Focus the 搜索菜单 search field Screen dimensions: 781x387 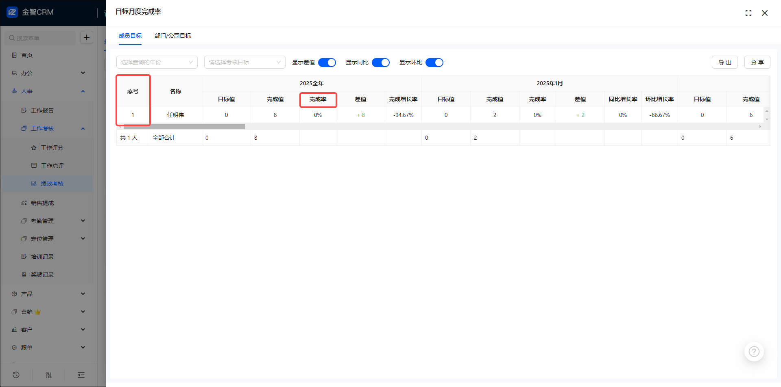[x=40, y=38]
